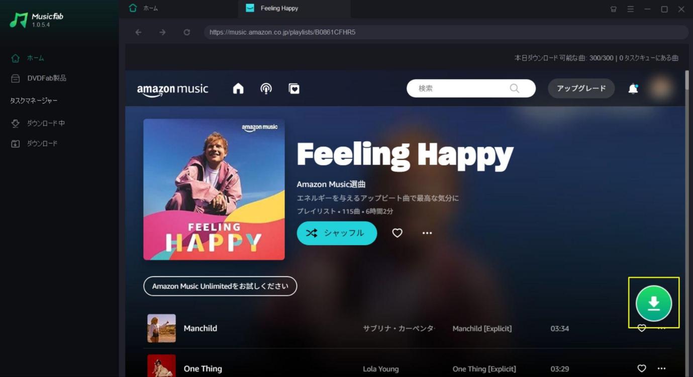
Task: Open One Thing more options
Action: click(x=661, y=368)
